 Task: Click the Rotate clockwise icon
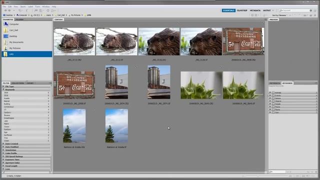point(299,15)
